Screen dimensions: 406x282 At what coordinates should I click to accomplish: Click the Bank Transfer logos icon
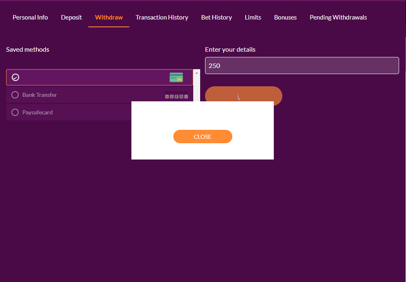[177, 96]
